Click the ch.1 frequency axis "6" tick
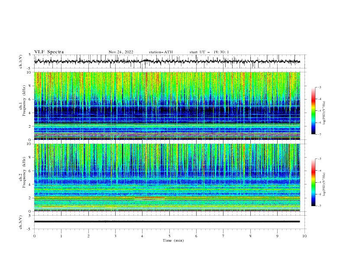 click(30, 99)
